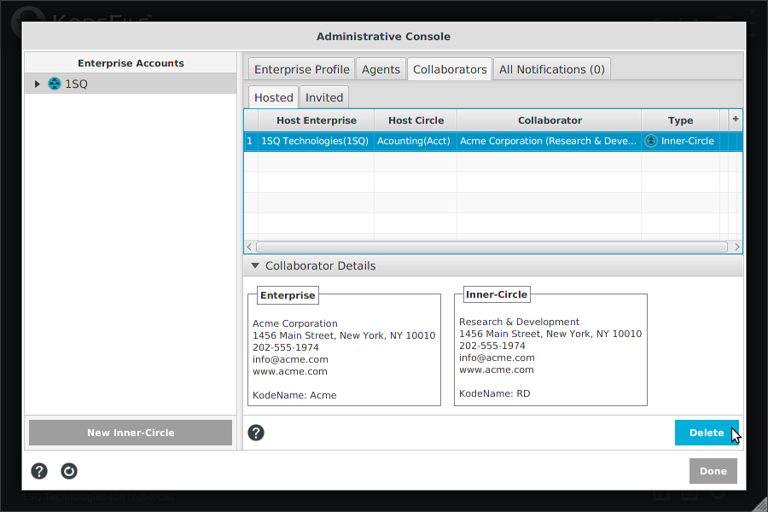Click the help icon at bottom-left of console
768x512 pixels.
[x=39, y=471]
